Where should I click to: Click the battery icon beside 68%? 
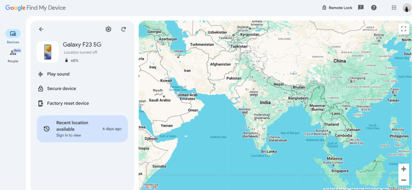[x=66, y=60]
